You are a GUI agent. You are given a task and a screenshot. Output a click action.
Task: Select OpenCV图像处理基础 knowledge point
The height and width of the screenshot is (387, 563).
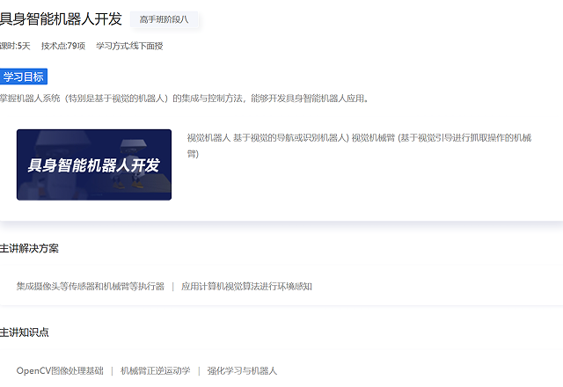pyautogui.click(x=60, y=371)
